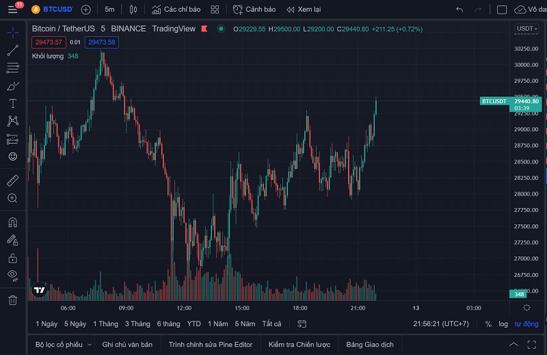Select the brush drawing tool
Image resolution: width=547 pixels, height=355 pixels.
point(13,86)
